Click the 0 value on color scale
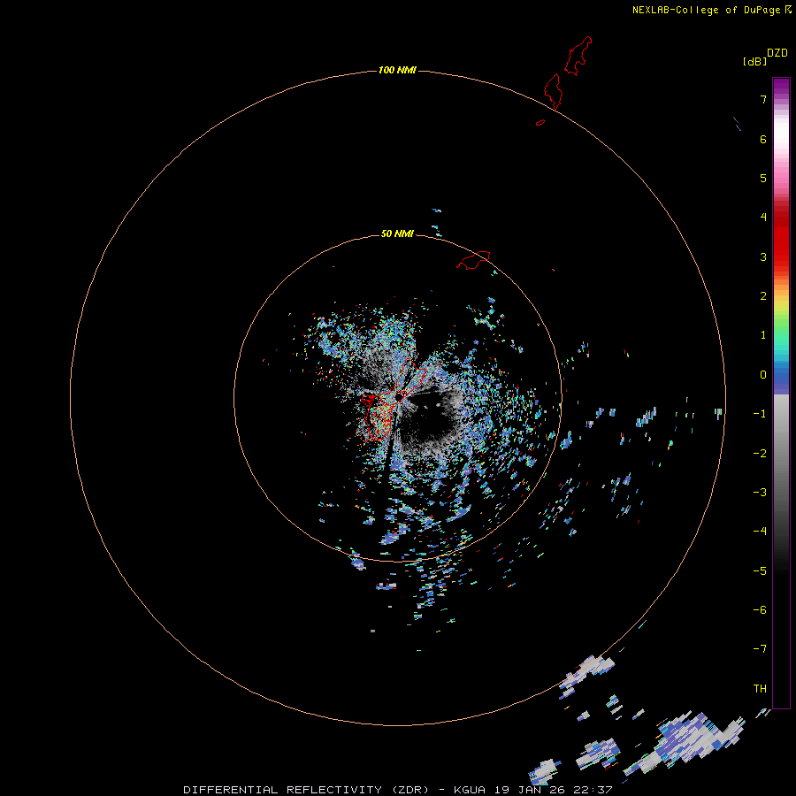Image resolution: width=796 pixels, height=796 pixels. pyautogui.click(x=763, y=375)
